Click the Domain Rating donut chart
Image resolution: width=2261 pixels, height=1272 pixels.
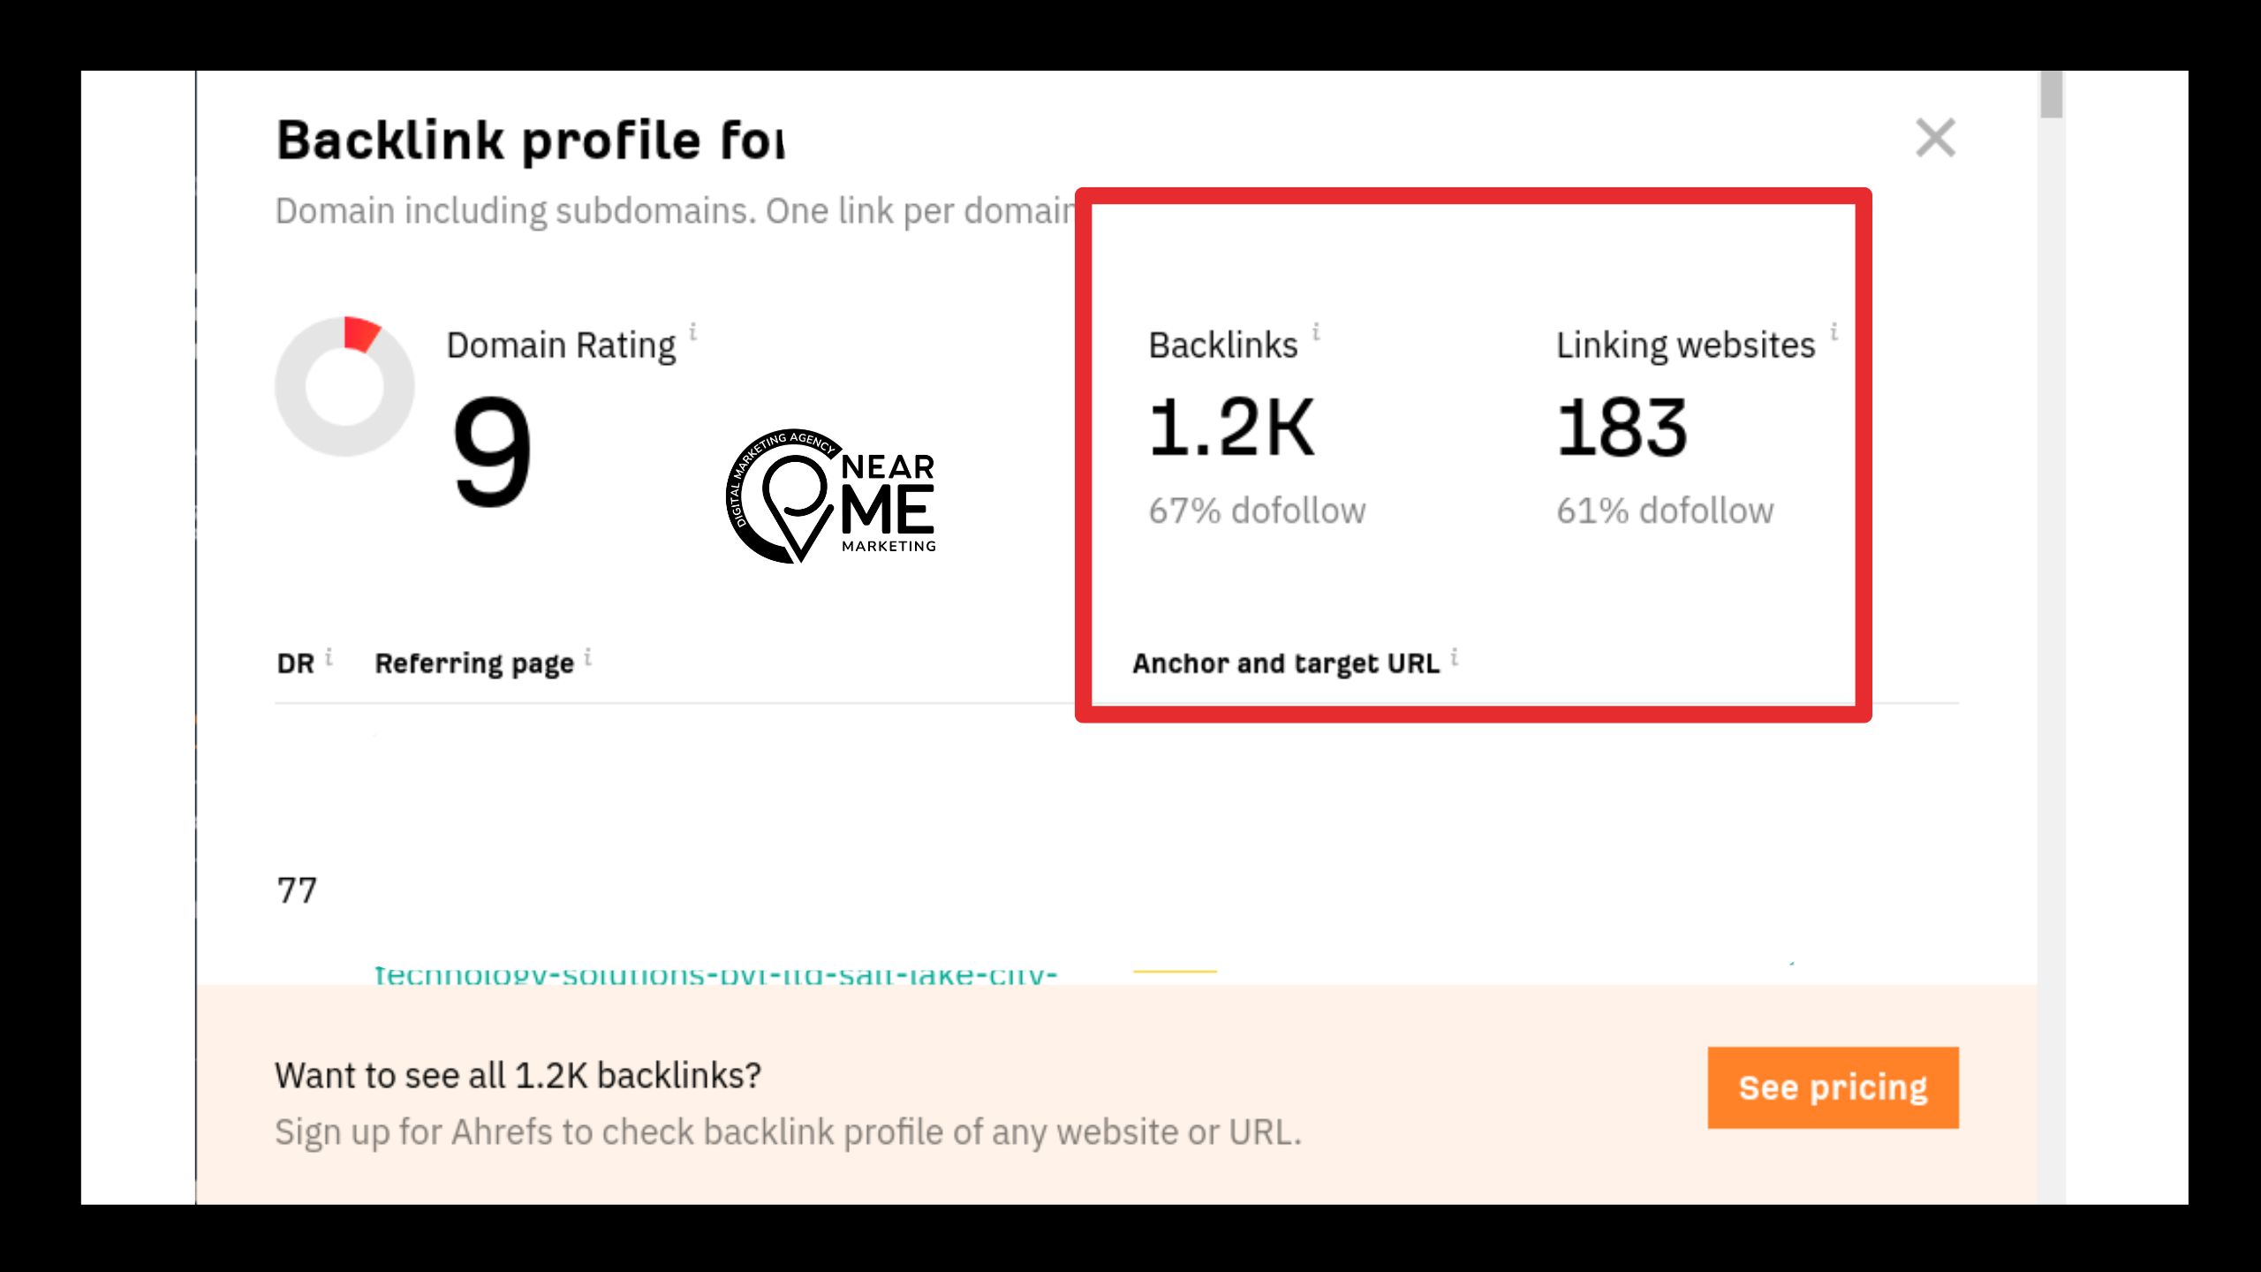tap(344, 387)
